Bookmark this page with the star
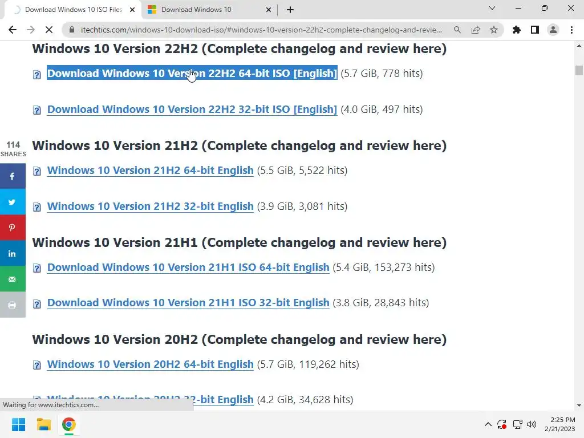The height and width of the screenshot is (438, 584). 494,30
